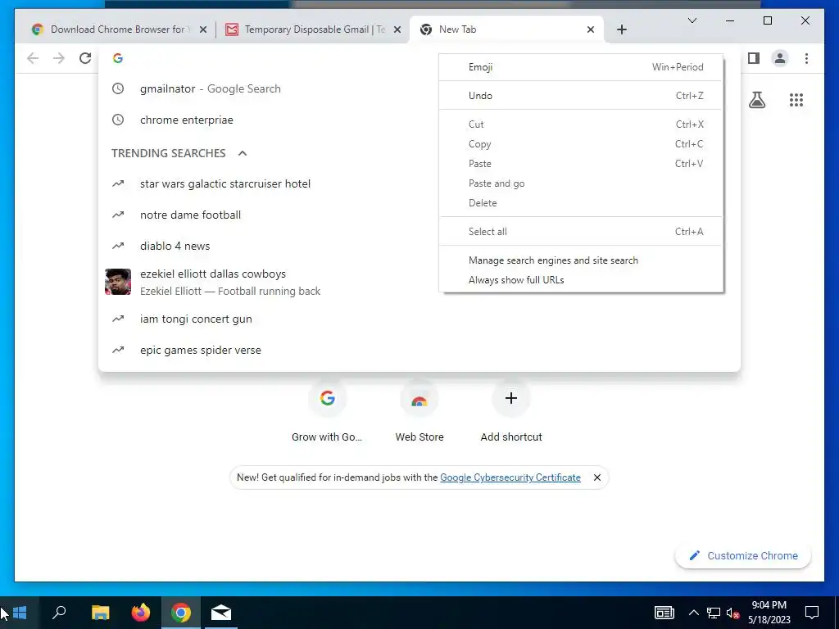
Task: Open the Mail app on the taskbar
Action: pos(221,613)
